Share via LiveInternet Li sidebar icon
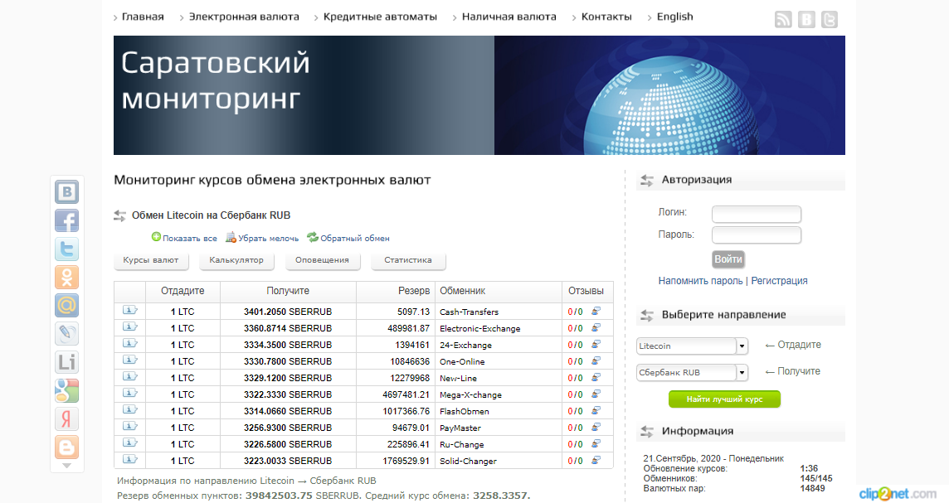The height and width of the screenshot is (503, 949). [x=66, y=362]
